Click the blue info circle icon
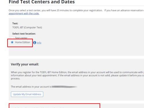The image size is (144, 108). (x=35, y=42)
